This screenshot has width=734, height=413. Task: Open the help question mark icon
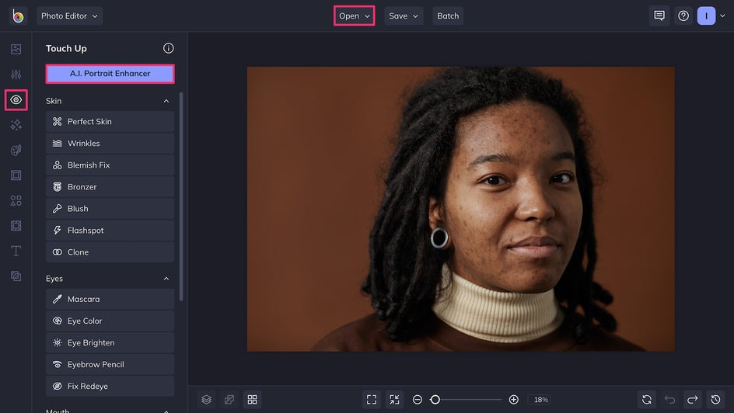tap(683, 16)
